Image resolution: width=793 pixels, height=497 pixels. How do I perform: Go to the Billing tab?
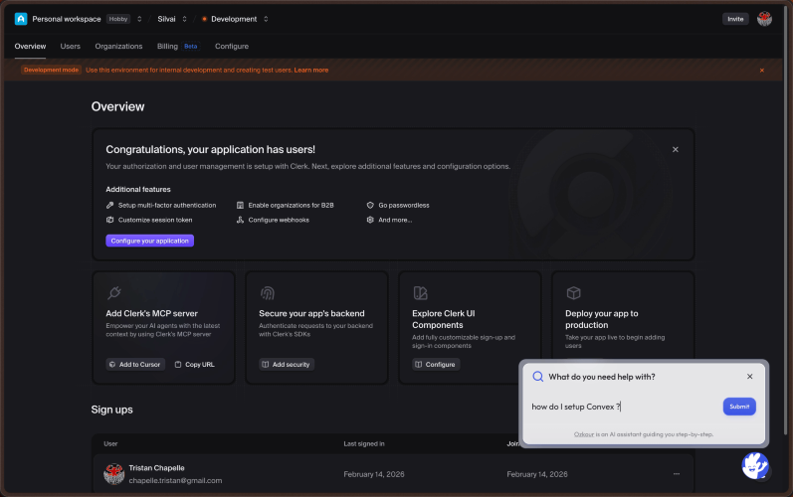coord(167,46)
